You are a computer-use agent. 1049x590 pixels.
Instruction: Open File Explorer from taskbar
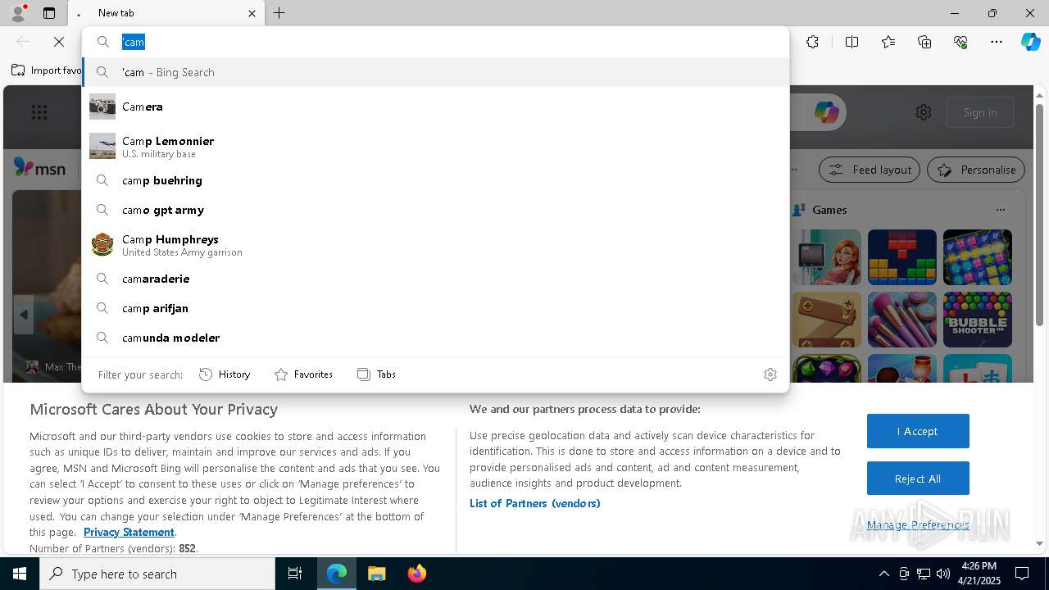click(x=376, y=574)
